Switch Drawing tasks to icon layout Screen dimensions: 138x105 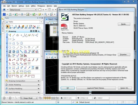(x=31, y=31)
